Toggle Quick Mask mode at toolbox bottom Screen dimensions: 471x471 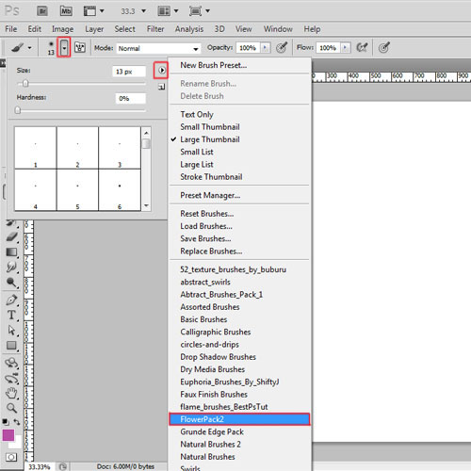point(11,457)
